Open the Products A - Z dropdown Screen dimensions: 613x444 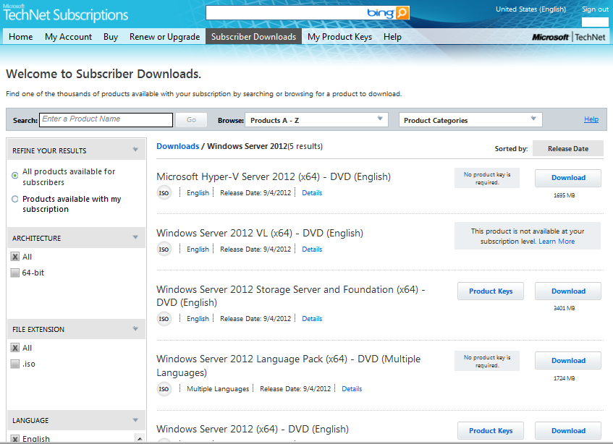click(x=314, y=119)
